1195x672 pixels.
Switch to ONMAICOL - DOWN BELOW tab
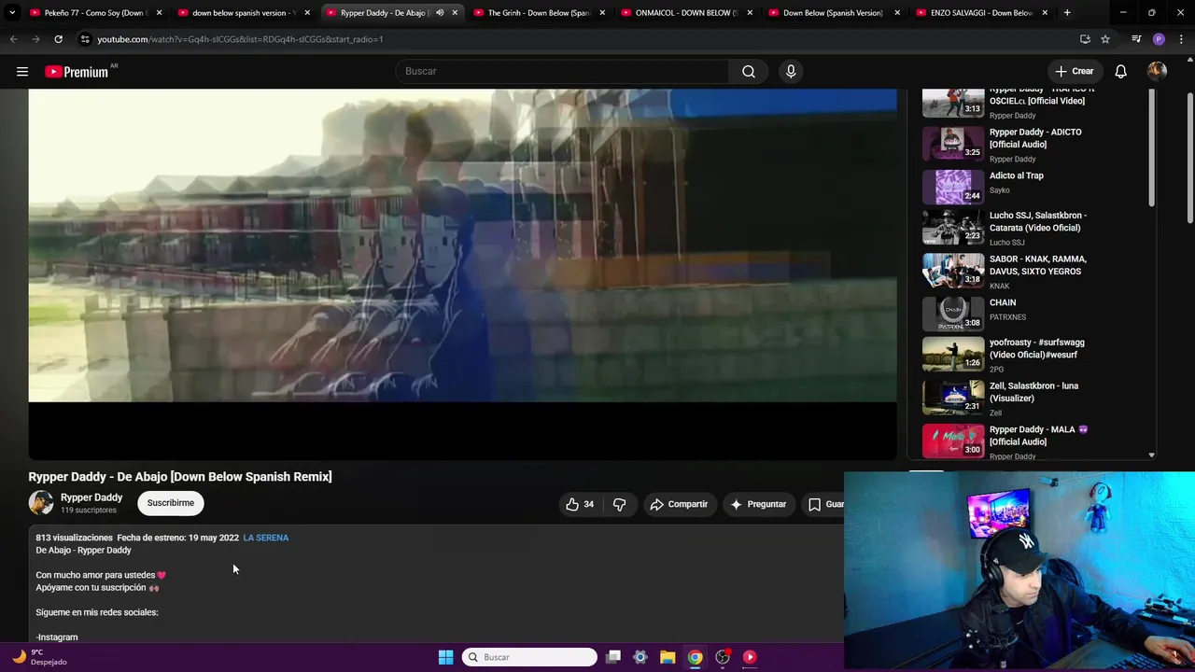[x=686, y=13]
